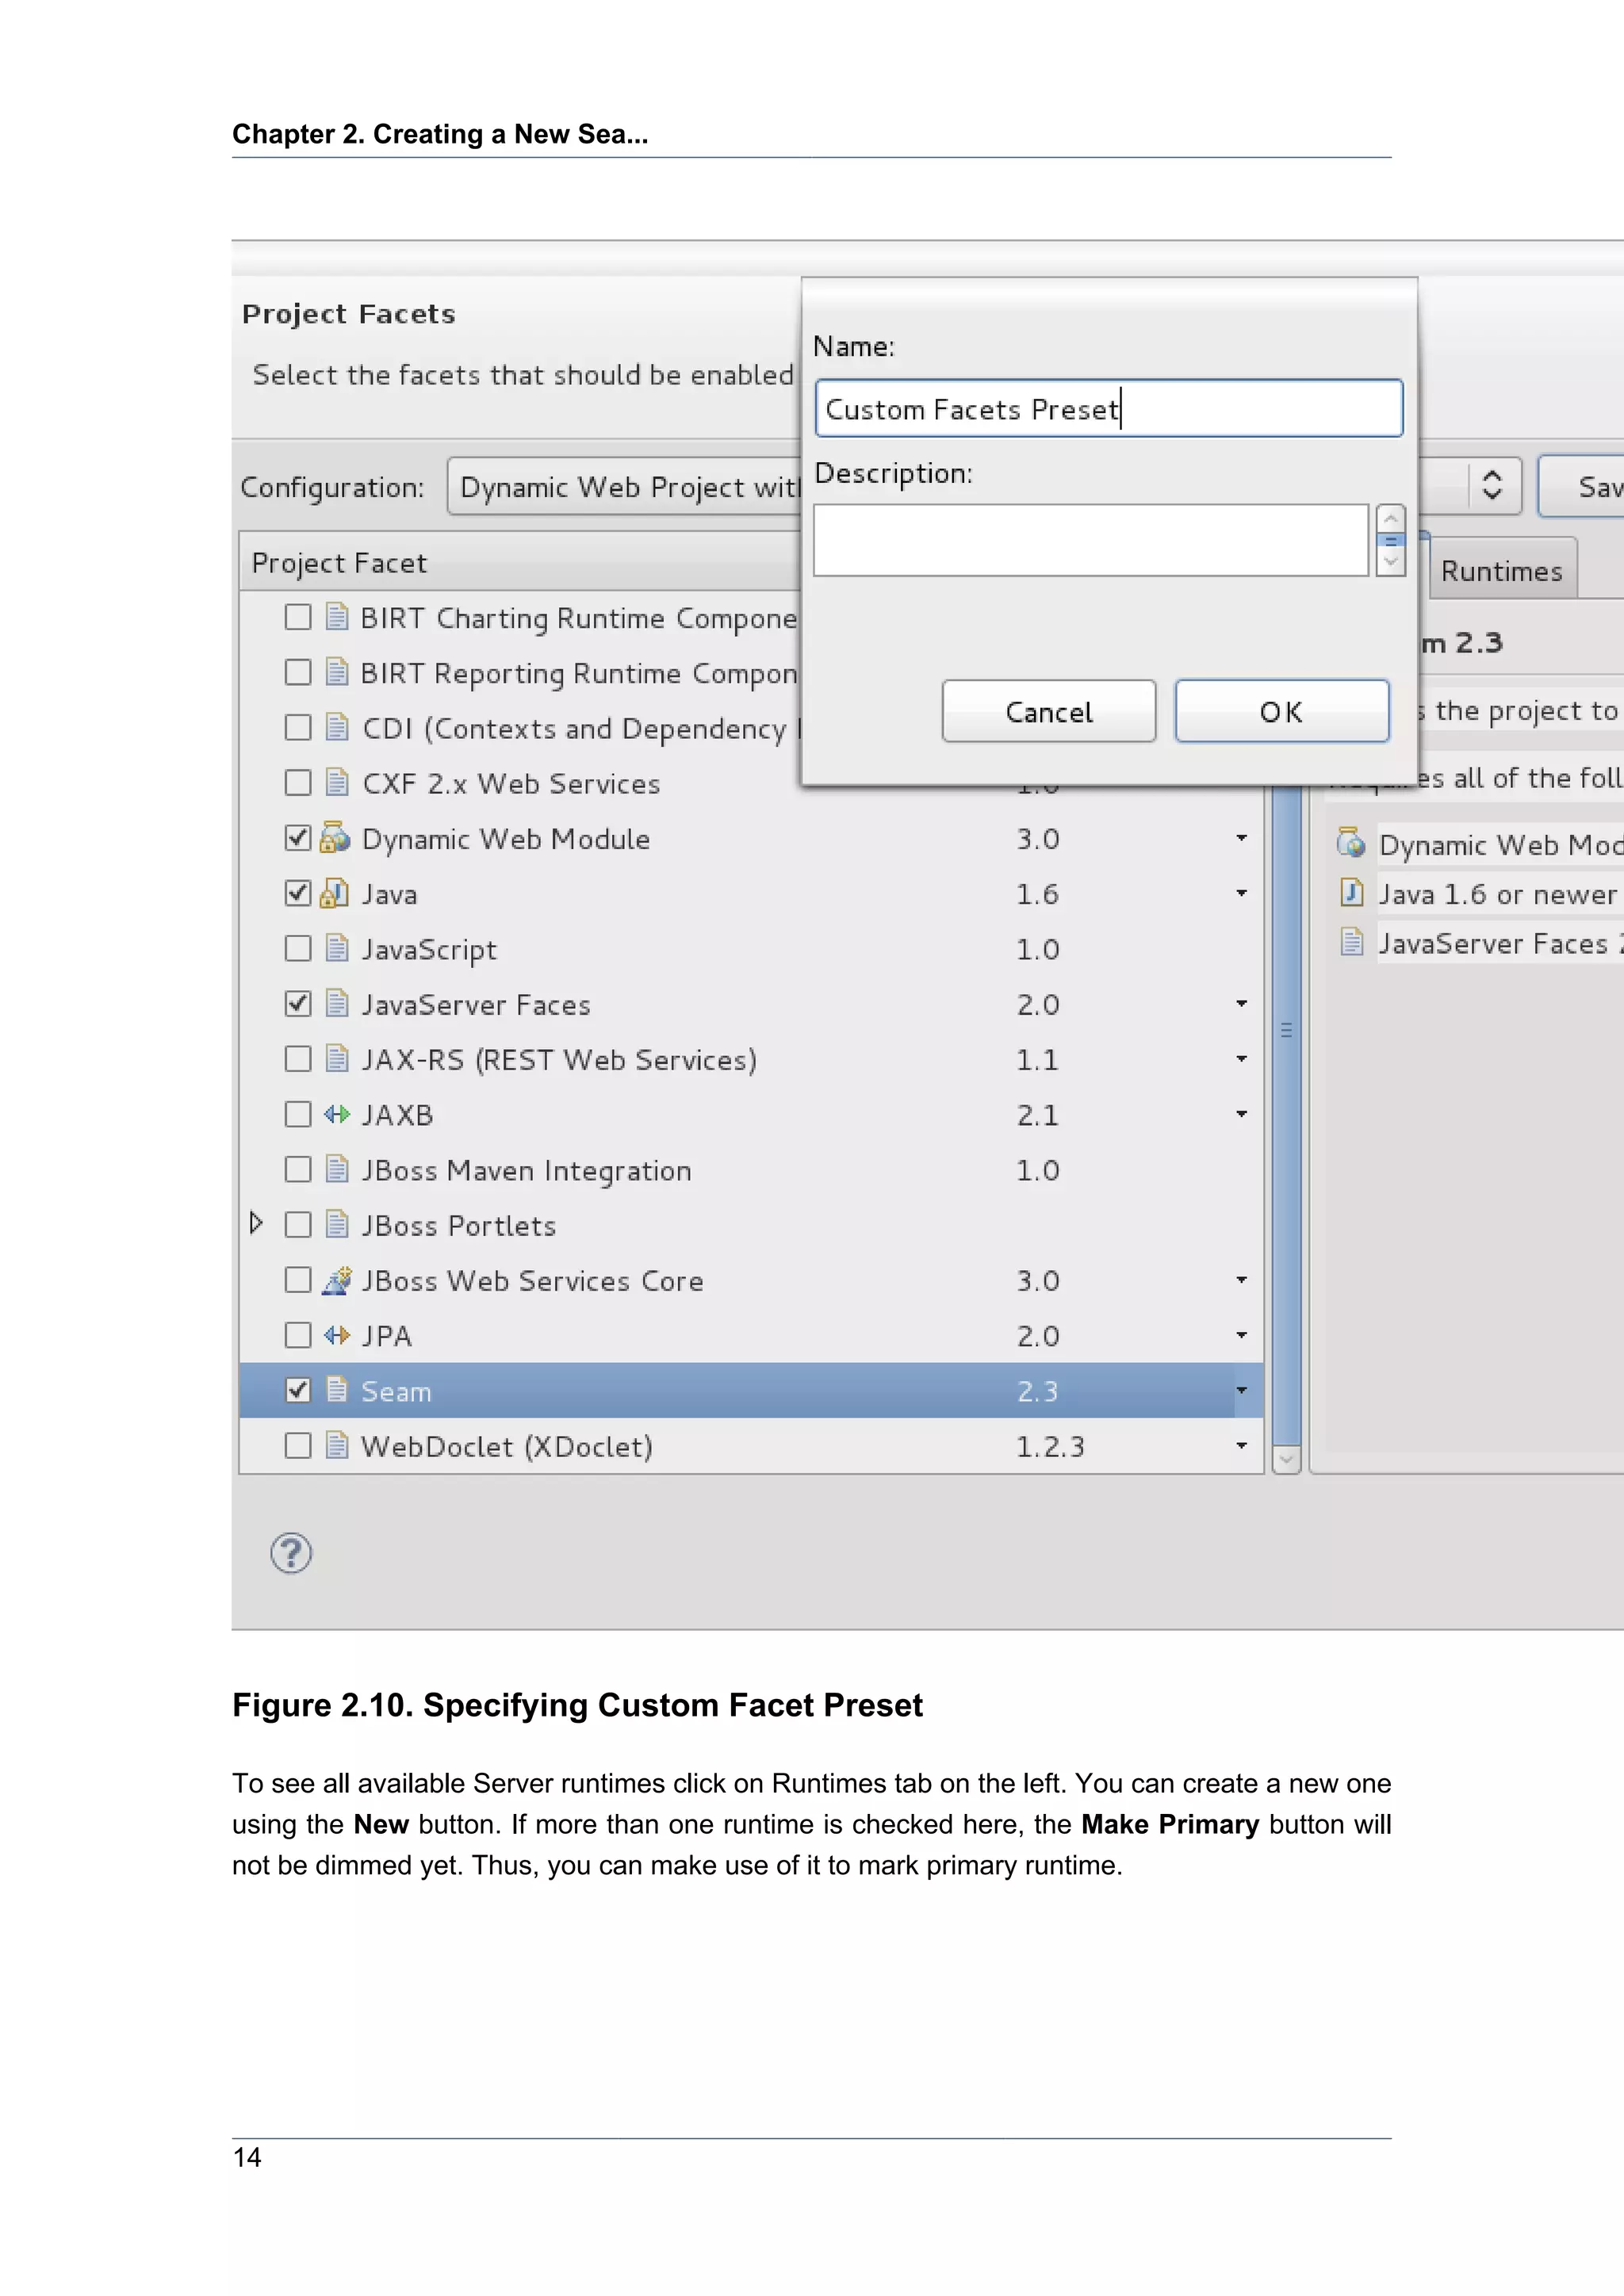
Task: Click JavaServer Faces requirement icon in details
Action: click(1351, 942)
